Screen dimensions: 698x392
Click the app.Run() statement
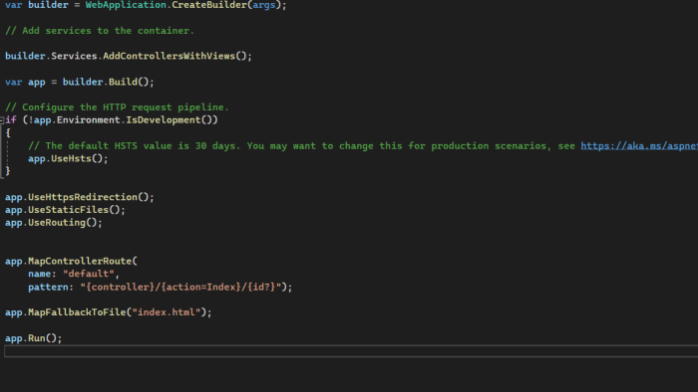(x=33, y=338)
